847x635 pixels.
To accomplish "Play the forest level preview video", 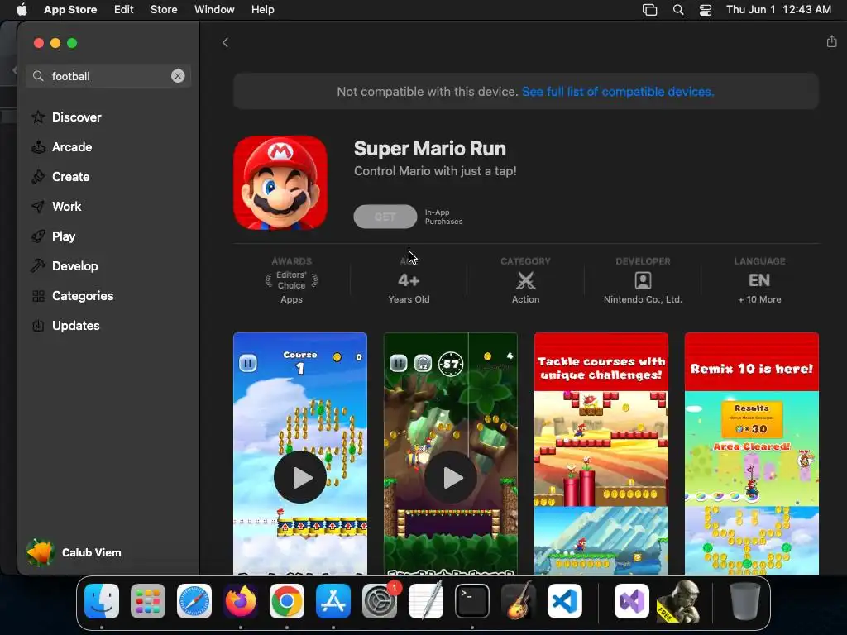I will coord(451,477).
